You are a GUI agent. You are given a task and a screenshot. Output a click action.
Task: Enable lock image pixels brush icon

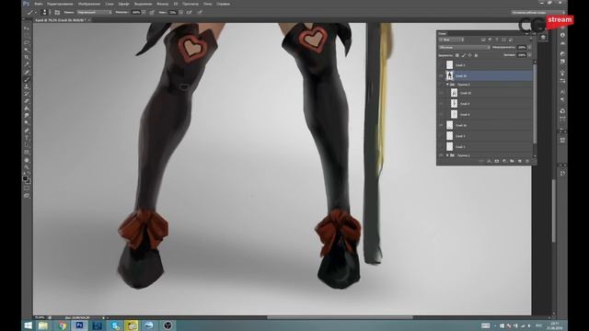pos(464,55)
